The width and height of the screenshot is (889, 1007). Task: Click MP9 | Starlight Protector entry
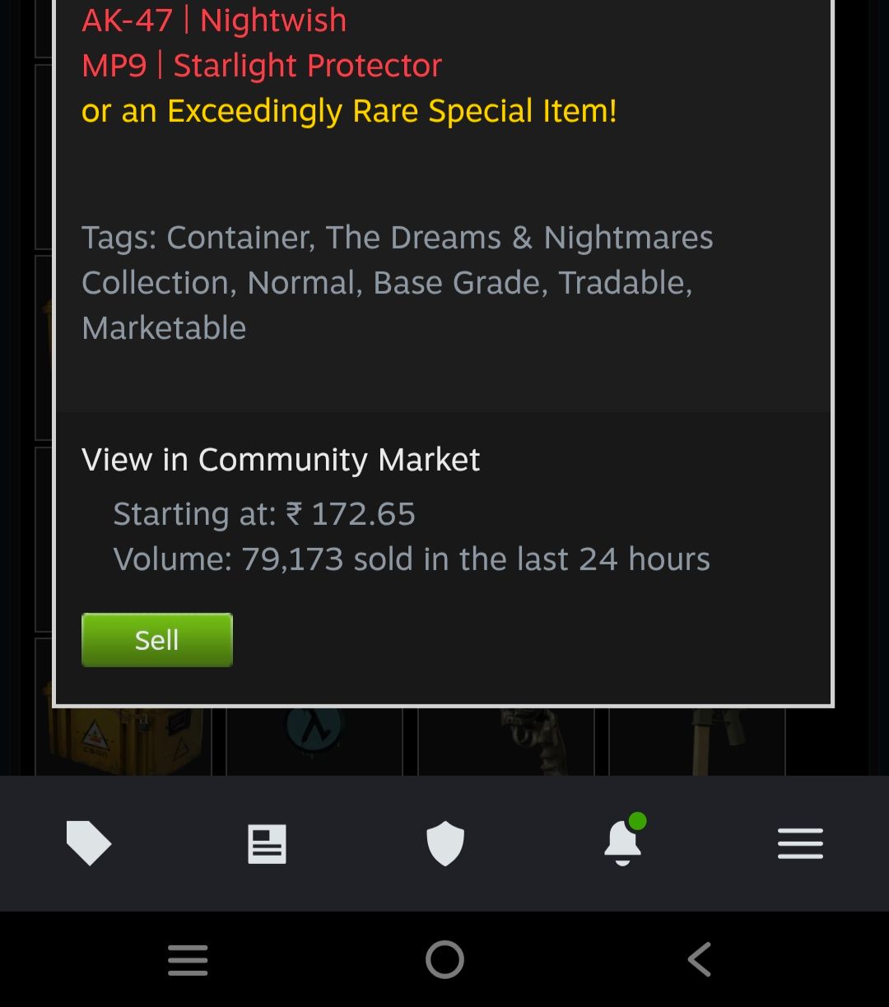tap(262, 65)
